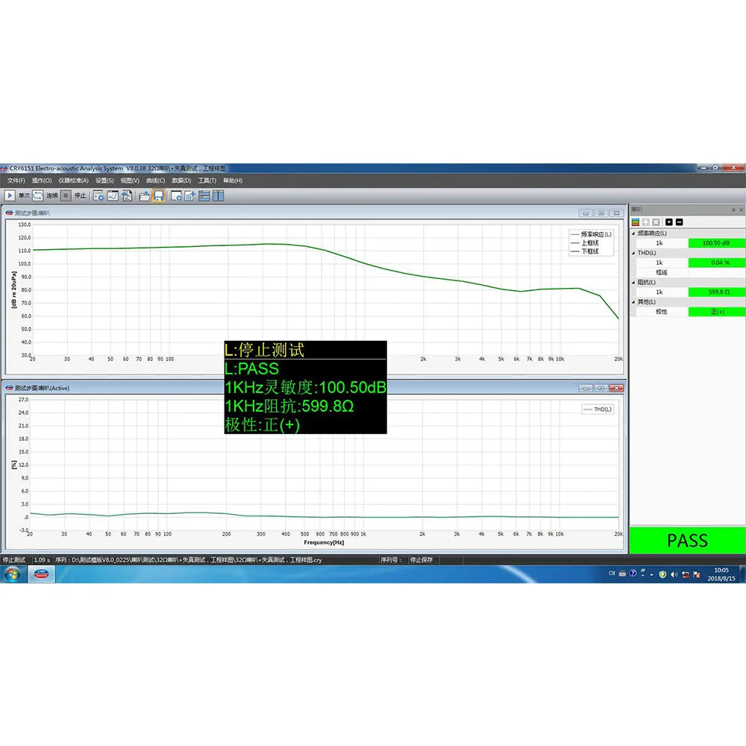The image size is (746, 746).
Task: Collapse the THD(L) results group
Action: 635,253
